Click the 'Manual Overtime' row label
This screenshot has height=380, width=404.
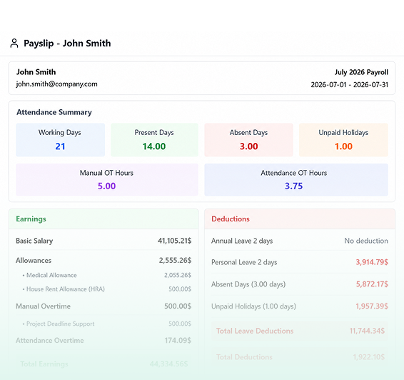(x=43, y=306)
